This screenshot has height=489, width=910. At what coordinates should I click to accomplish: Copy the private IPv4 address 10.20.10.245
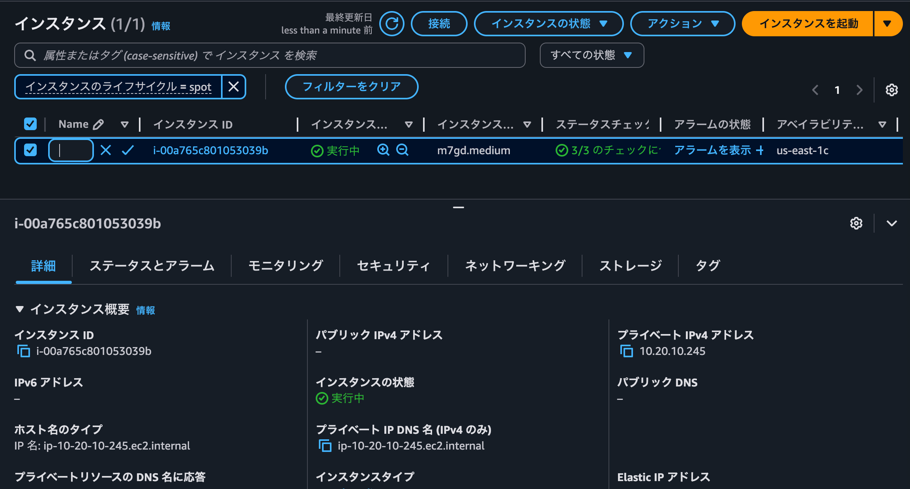coord(626,351)
